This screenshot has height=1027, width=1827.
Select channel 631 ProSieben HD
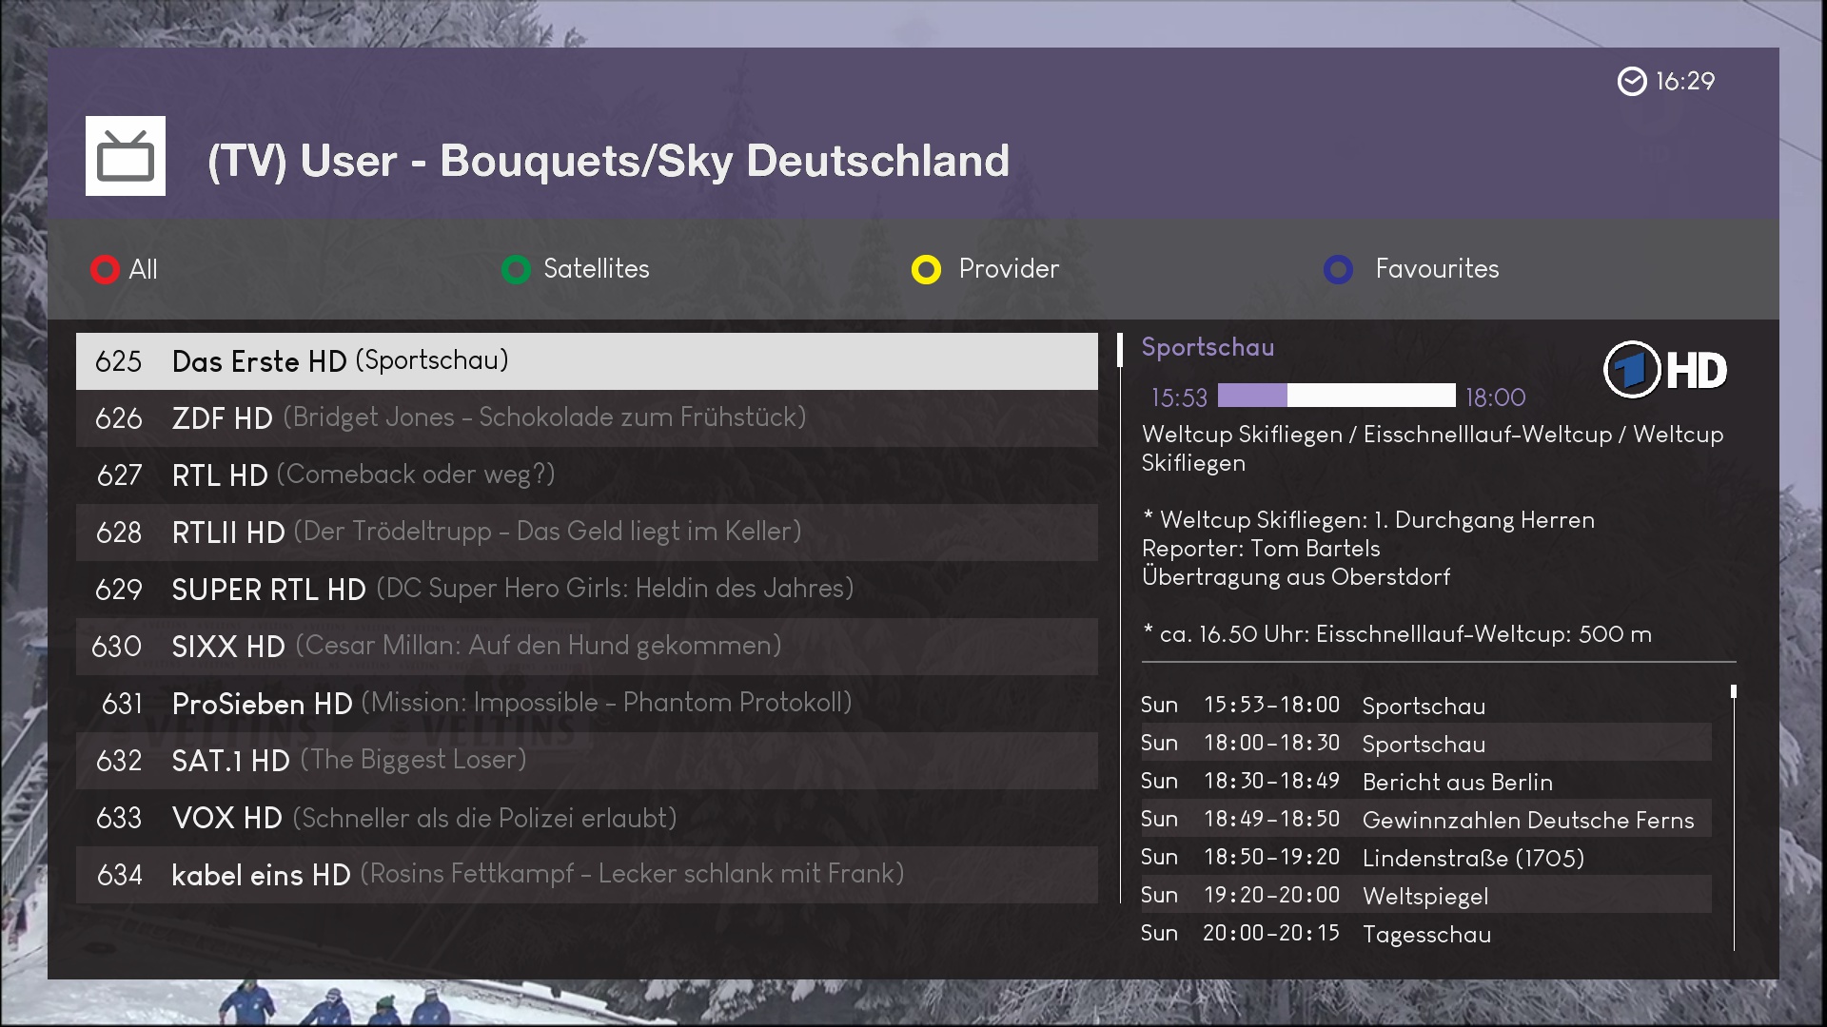[x=587, y=704]
